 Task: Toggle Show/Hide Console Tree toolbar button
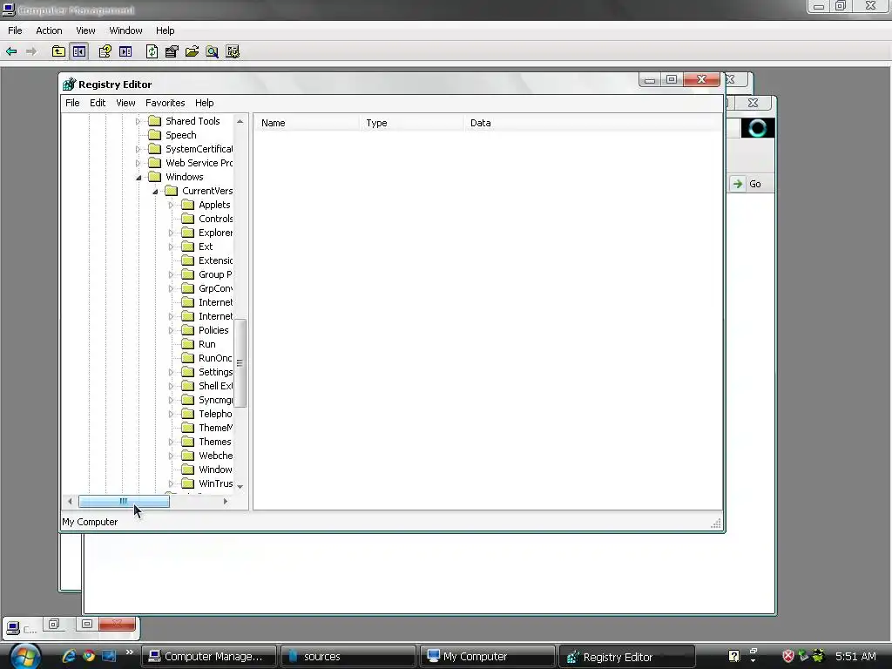(79, 51)
